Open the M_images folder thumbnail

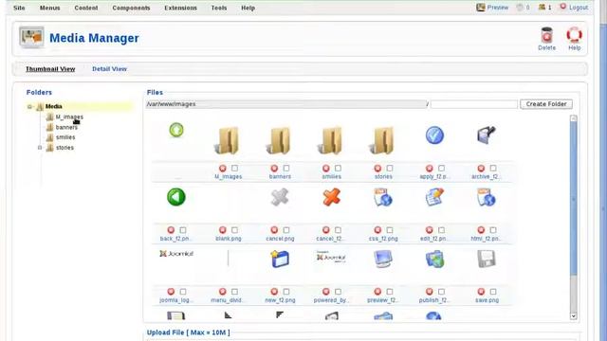click(x=228, y=140)
